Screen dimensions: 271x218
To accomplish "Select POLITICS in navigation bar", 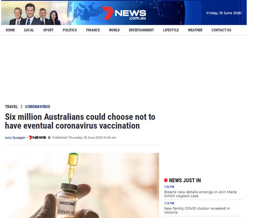I will pyautogui.click(x=70, y=30).
